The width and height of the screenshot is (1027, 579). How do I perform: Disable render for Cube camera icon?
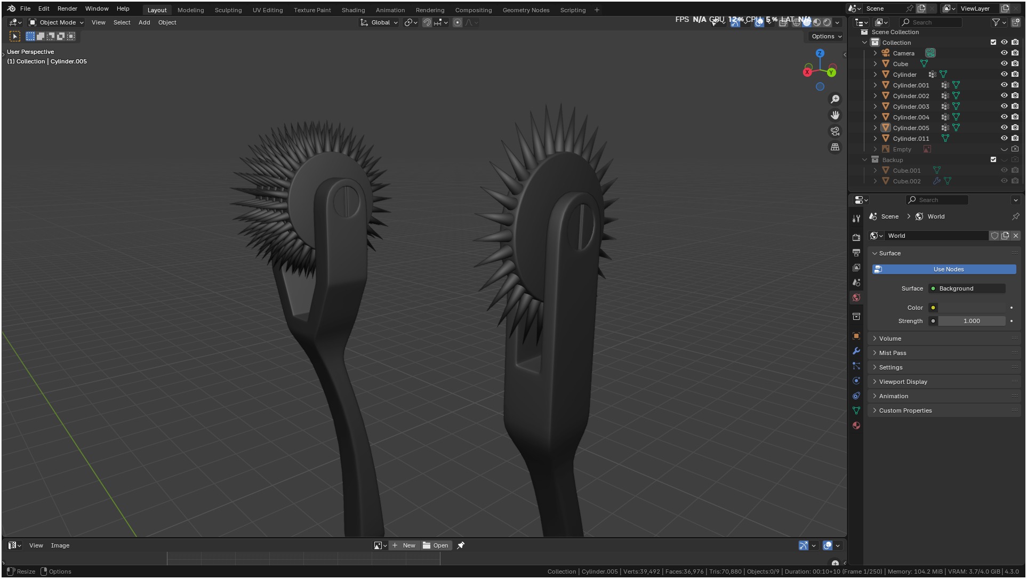[x=1015, y=64]
